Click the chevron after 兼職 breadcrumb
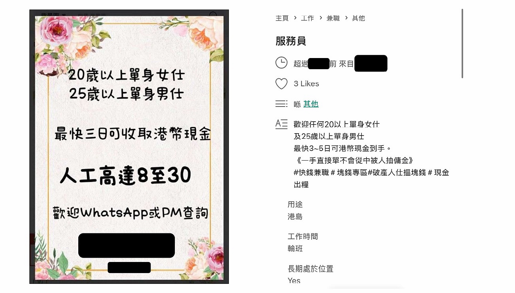Image resolution: width=515 pixels, height=293 pixels. point(347,18)
